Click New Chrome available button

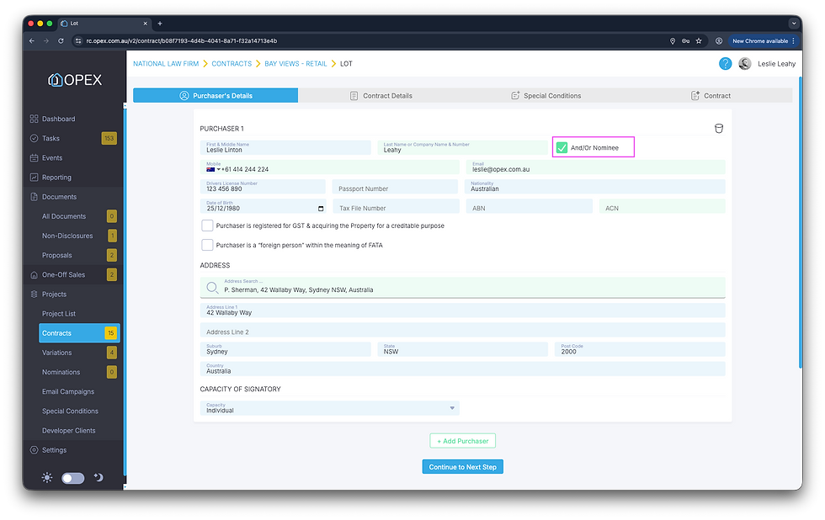(764, 41)
